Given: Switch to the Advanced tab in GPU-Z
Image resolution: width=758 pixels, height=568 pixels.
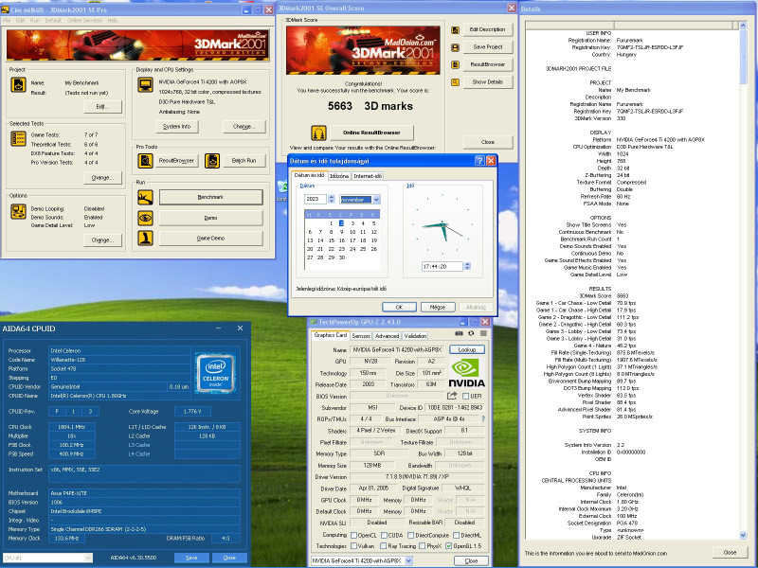Looking at the screenshot, I should (388, 336).
